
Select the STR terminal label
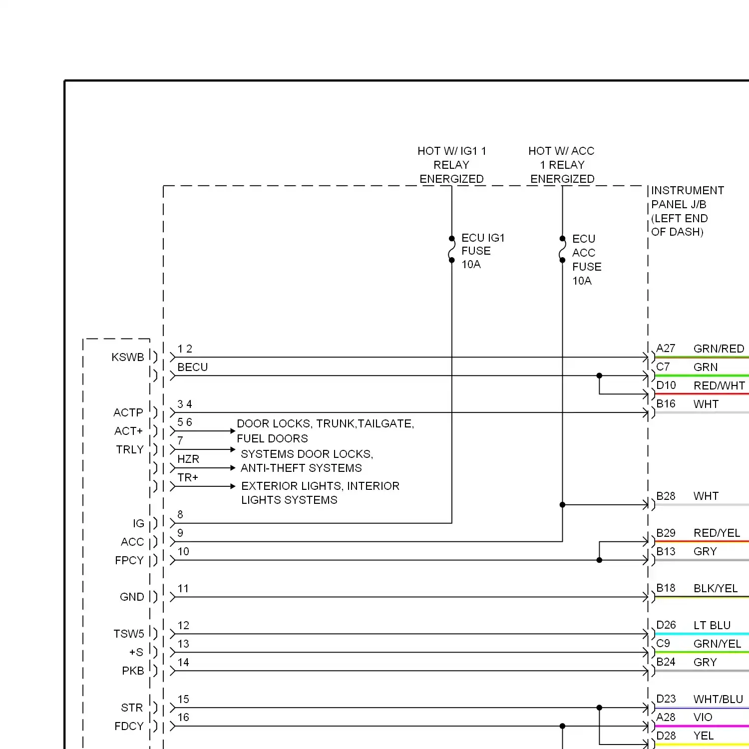coord(132,708)
